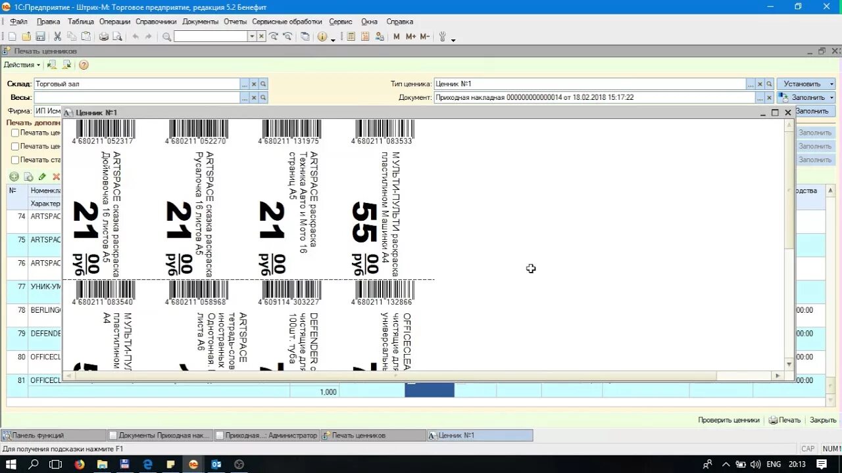Click the Redo arrow icon
This screenshot has height=473, width=842.
click(x=149, y=37)
